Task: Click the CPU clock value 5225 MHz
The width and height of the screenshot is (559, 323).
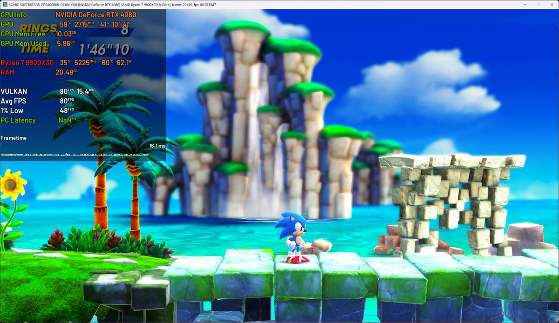Action: pyautogui.click(x=85, y=63)
